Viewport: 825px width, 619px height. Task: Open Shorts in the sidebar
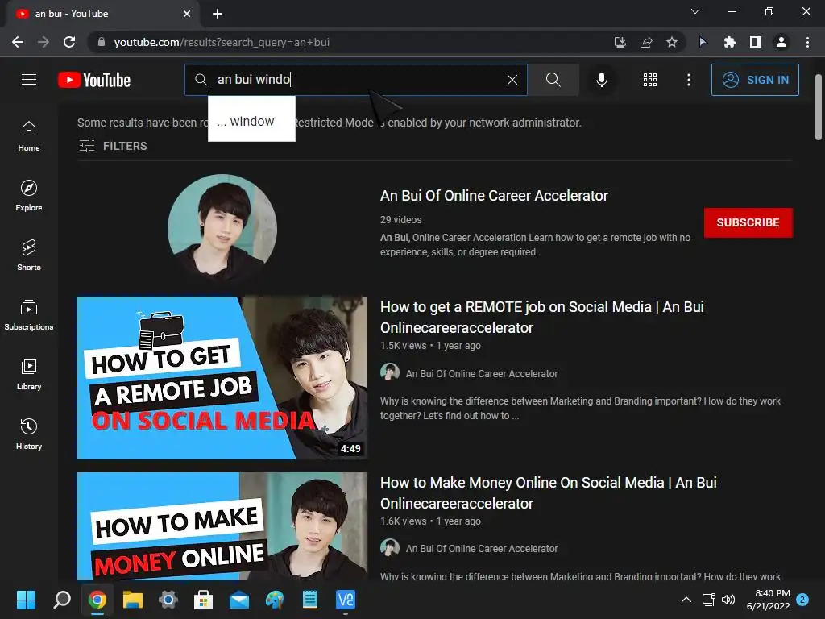tap(29, 255)
